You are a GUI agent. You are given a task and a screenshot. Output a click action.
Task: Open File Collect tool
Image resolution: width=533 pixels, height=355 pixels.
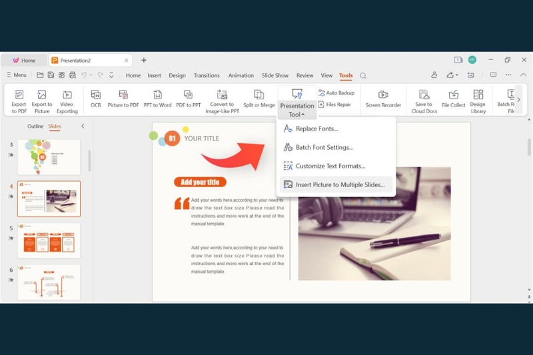pyautogui.click(x=453, y=99)
